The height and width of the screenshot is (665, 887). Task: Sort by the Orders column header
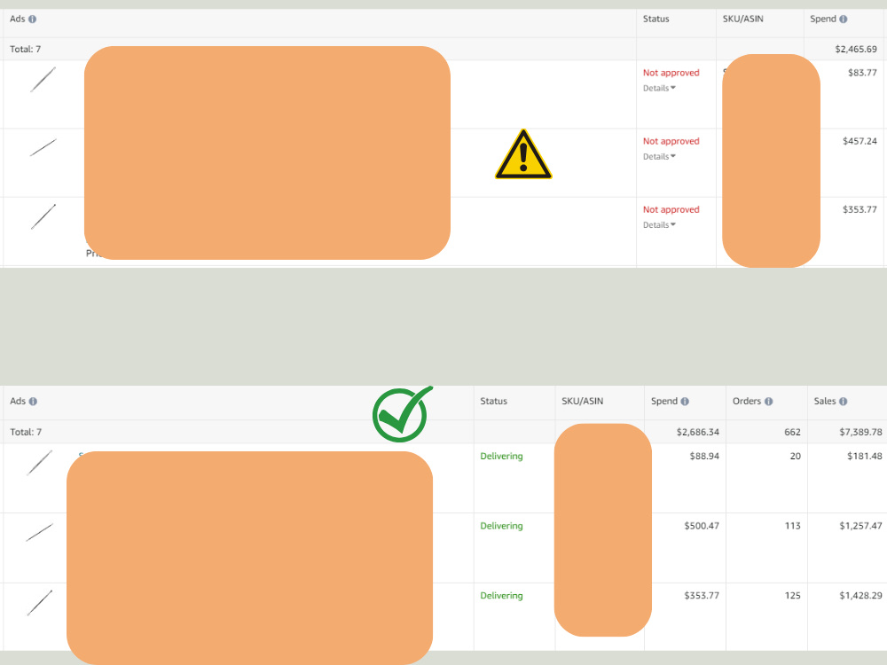[747, 402]
